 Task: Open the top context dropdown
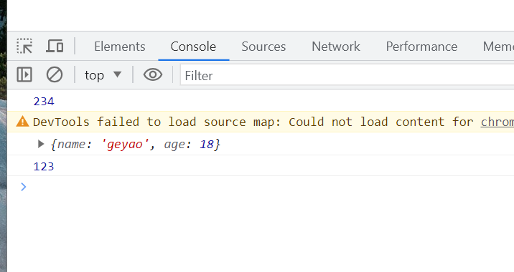(103, 75)
